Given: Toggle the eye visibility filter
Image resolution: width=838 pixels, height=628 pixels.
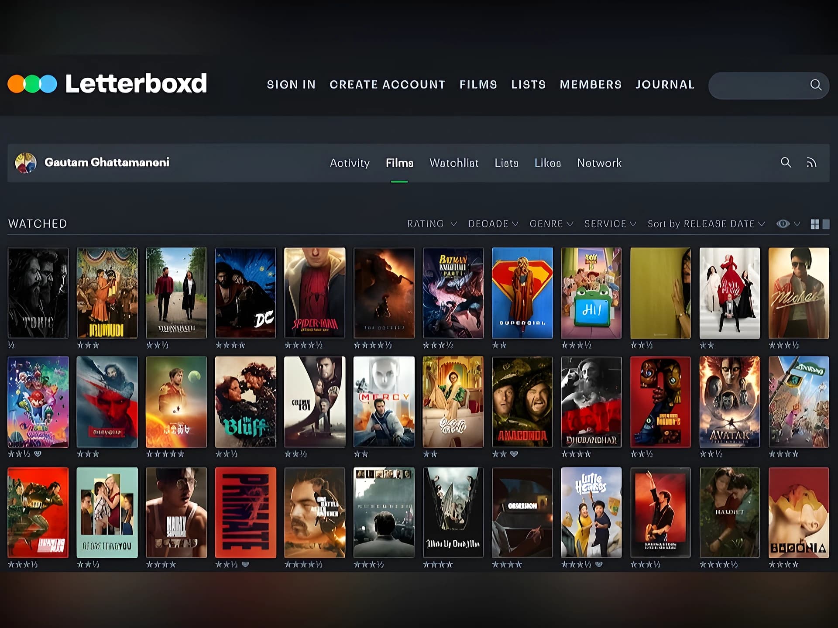Looking at the screenshot, I should coord(783,224).
